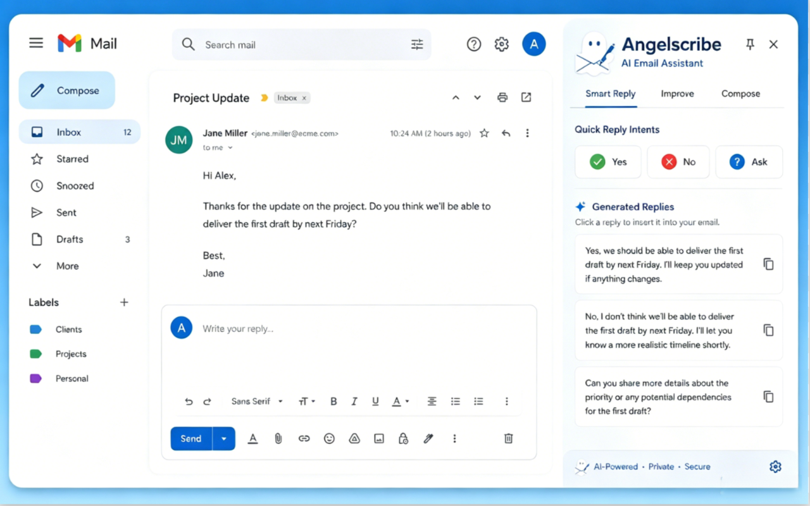Screen dimensions: 810x506
Task: Open the font size dropdown
Action: pos(307,402)
